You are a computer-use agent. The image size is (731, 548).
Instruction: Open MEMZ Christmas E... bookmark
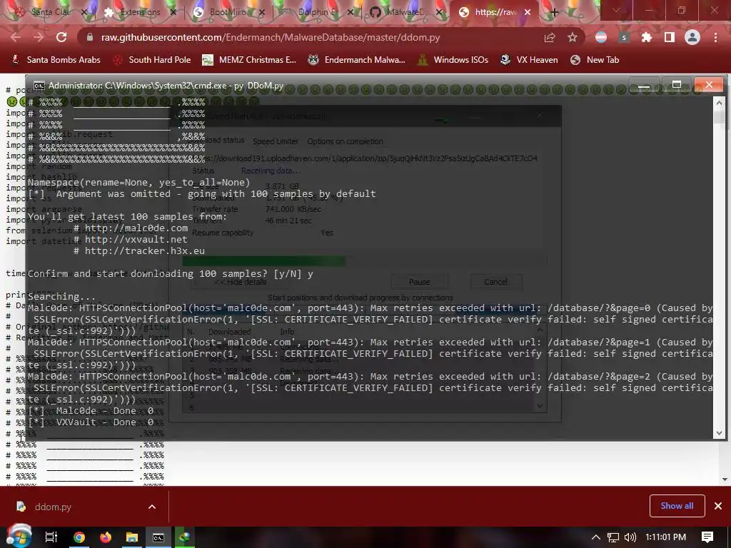[249, 60]
